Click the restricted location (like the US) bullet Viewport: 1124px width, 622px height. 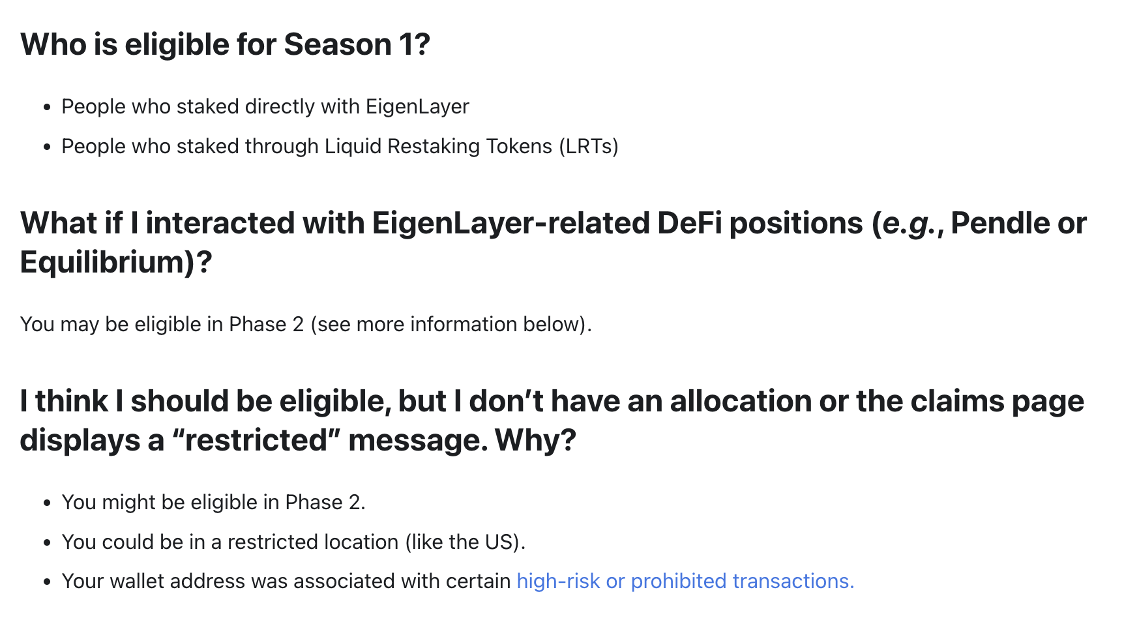pos(293,542)
